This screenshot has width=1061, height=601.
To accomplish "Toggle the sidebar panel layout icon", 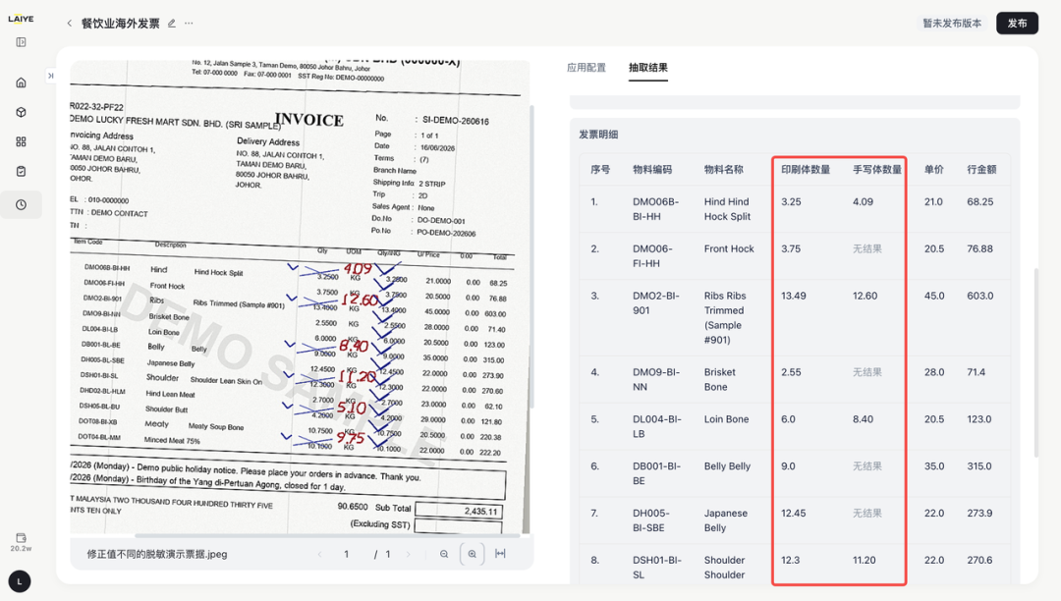I will 21,42.
